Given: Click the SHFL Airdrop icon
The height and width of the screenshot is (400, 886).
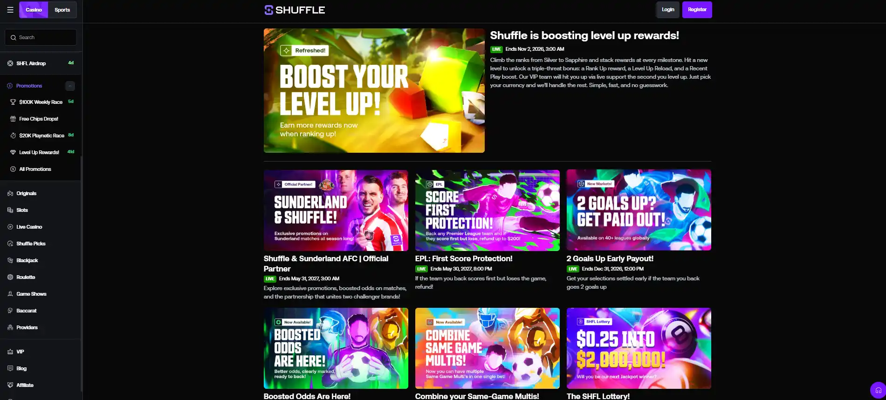Looking at the screenshot, I should tap(10, 63).
